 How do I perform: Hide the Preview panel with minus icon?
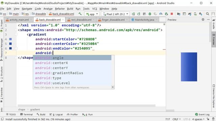point(208,19)
